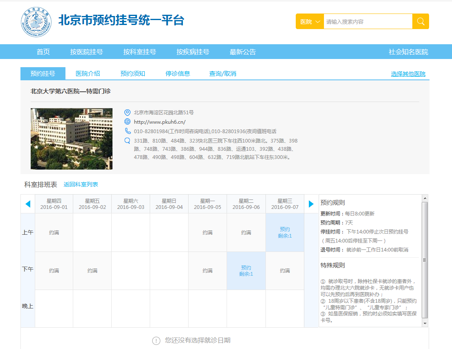Click the 星期日 2016-09-04 column header
Screen dimensions: 452x349
[x=169, y=204]
